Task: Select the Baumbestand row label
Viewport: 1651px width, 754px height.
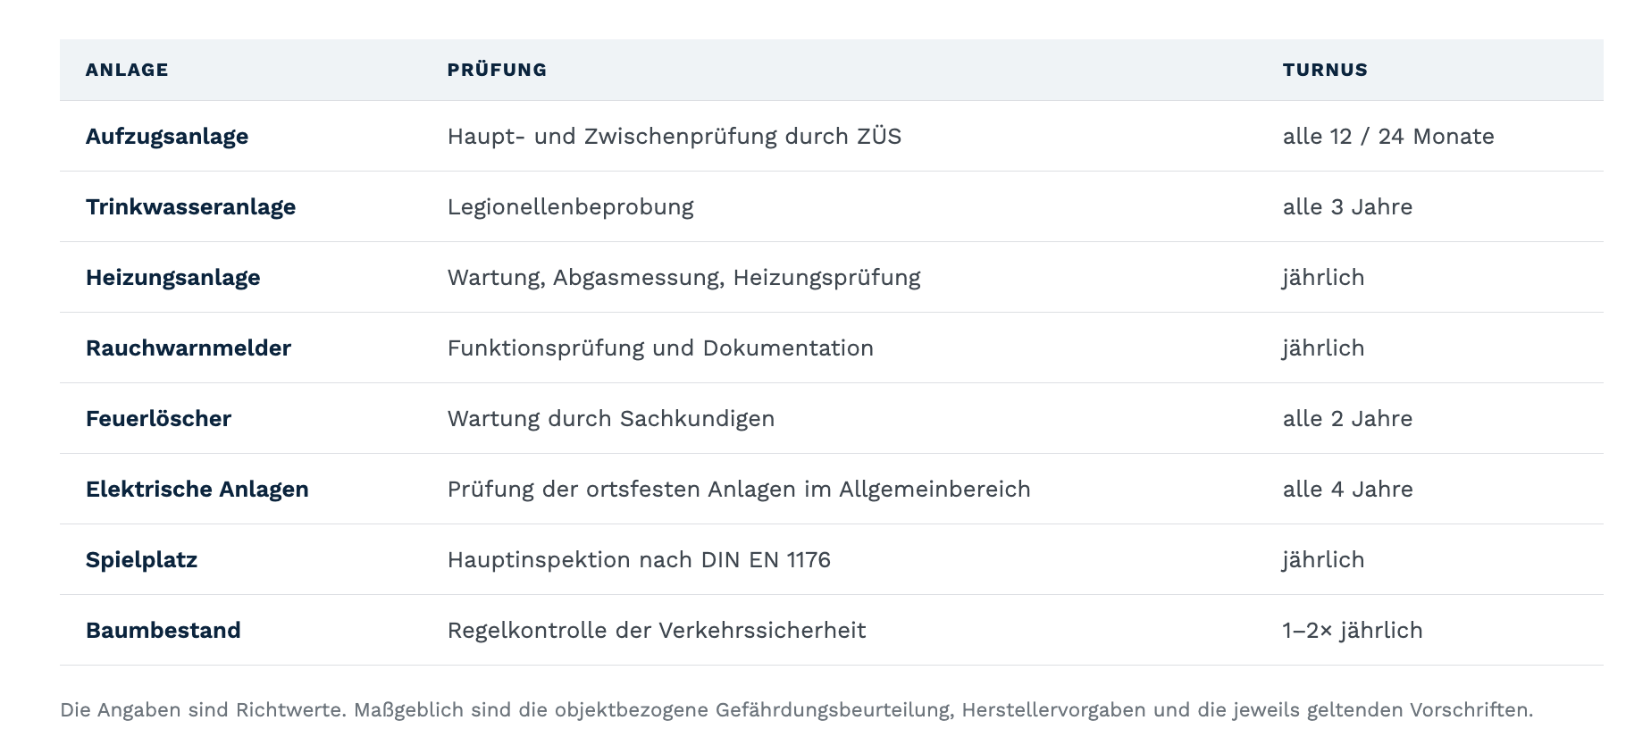Action: coord(163,631)
